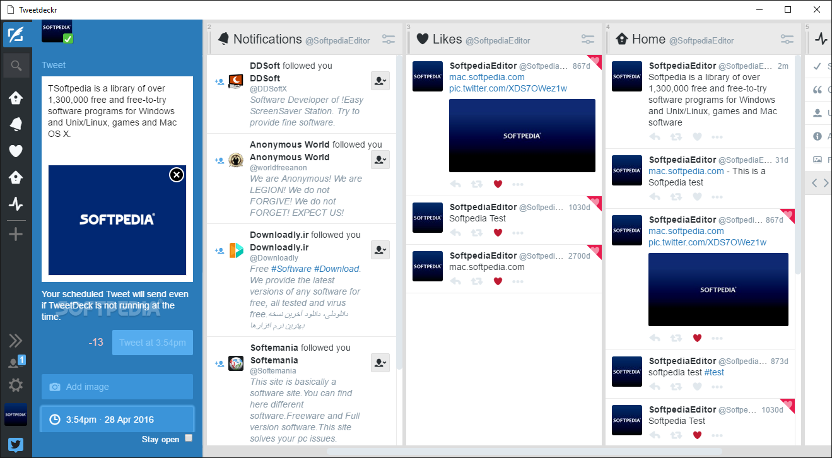Open the #test hashtag in Home column
The height and width of the screenshot is (458, 832).
click(714, 372)
